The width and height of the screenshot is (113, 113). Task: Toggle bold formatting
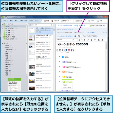pyautogui.click(x=84, y=40)
